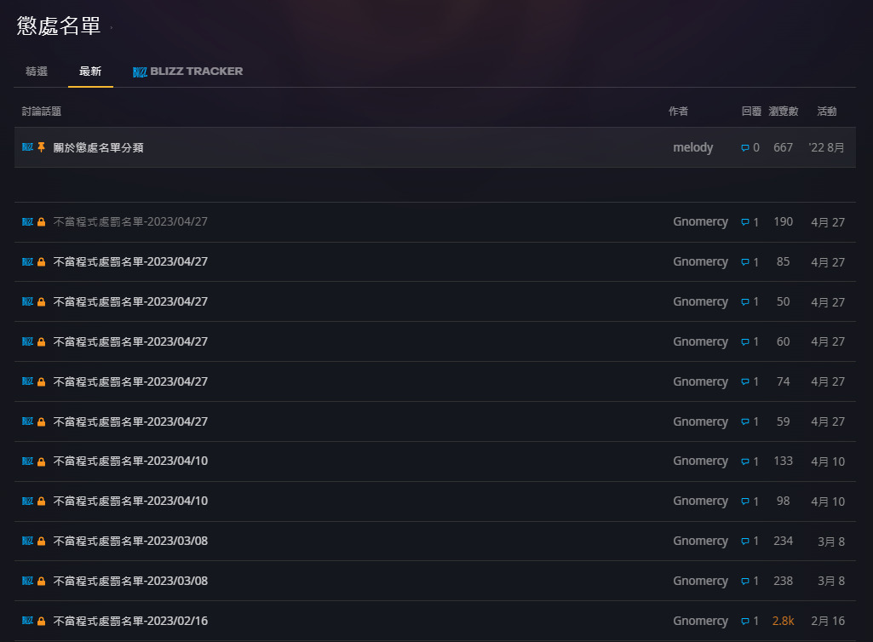873x642 pixels.
Task: Sort topics by the 活動 column header
Action: tap(826, 112)
